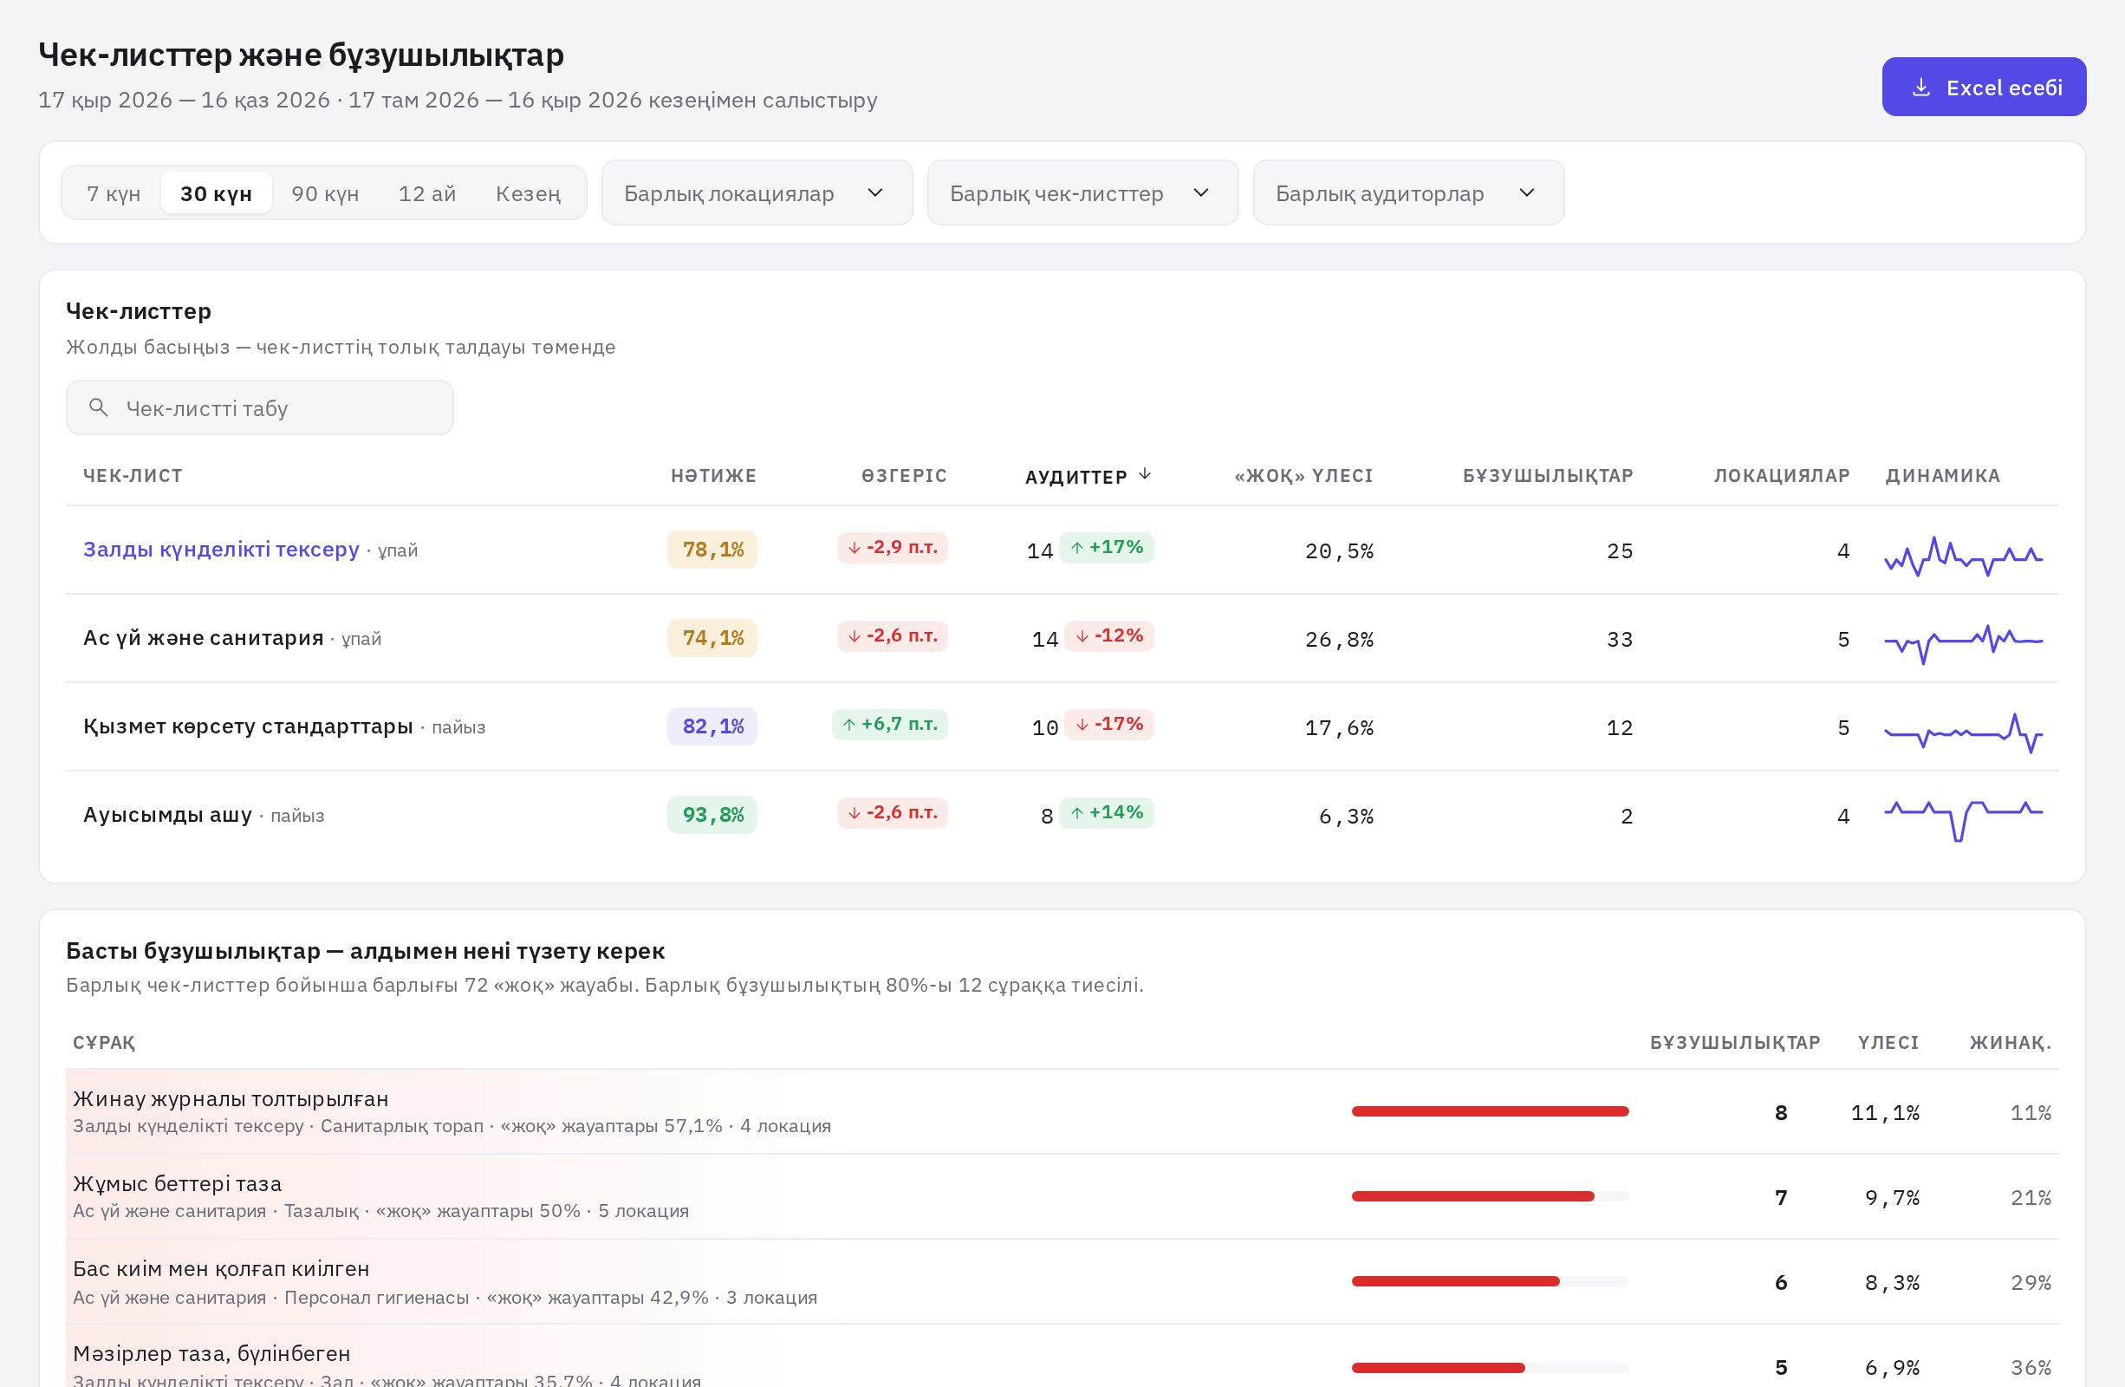
Task: Open the Барлық аудиторлар dropdown
Action: point(1408,193)
